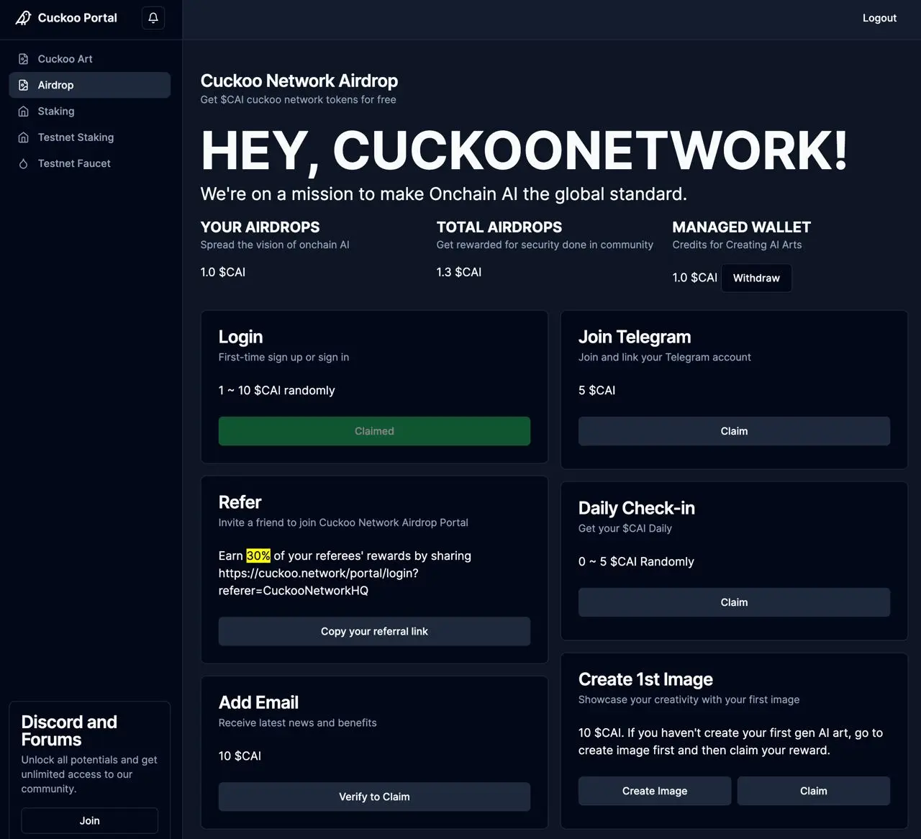Click the Cuckoo Portal bird logo icon
Screen dimensions: 921x839
click(x=23, y=18)
